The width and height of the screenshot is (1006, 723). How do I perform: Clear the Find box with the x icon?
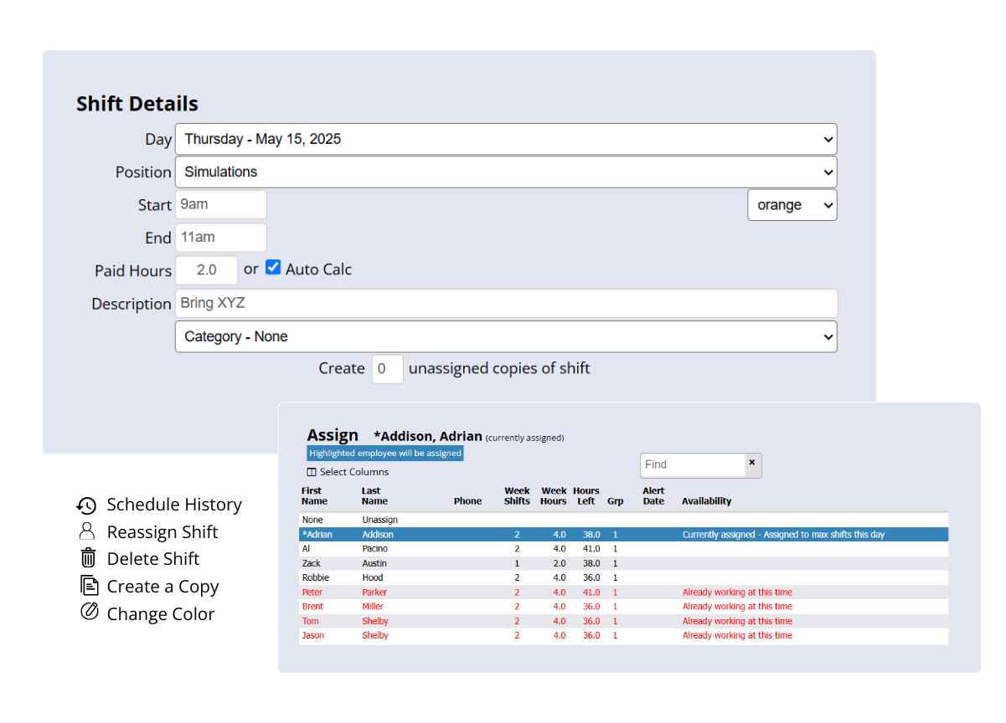point(751,461)
